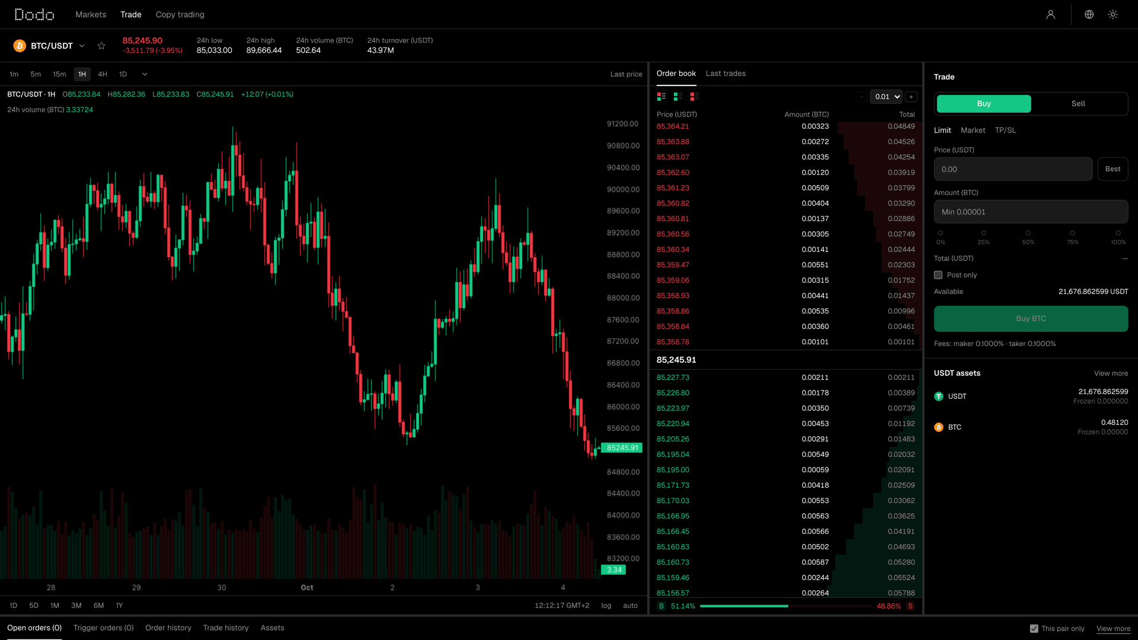Enable the Post only checkbox
This screenshot has width=1138, height=640.
point(938,275)
